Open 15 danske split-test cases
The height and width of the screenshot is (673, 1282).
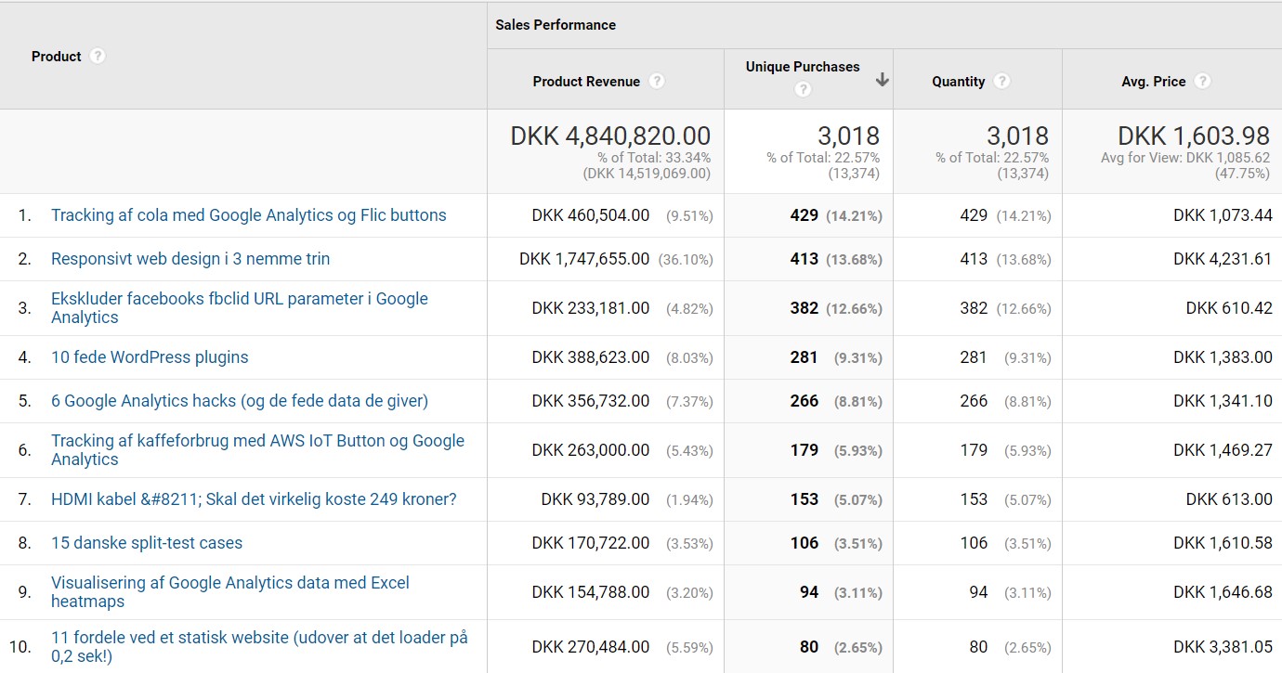[x=147, y=543]
